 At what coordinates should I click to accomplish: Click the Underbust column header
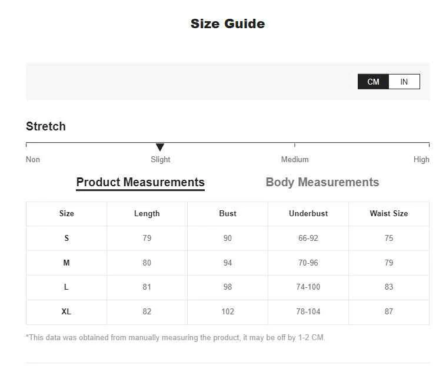(x=308, y=213)
